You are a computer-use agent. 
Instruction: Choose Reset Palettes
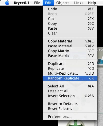(x=70, y=109)
